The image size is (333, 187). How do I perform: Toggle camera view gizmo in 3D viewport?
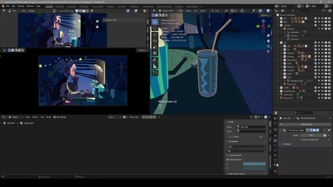[x=268, y=46]
